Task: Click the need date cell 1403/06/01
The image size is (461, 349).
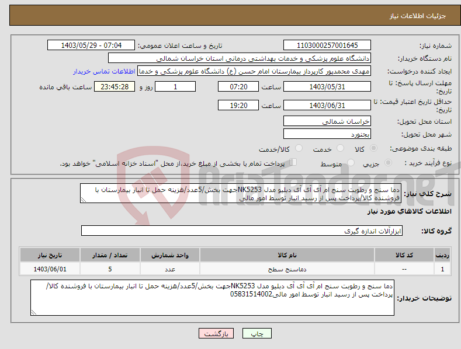Action: (x=50, y=269)
